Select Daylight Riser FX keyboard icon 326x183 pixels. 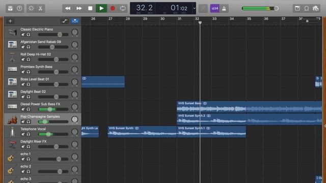pyautogui.click(x=12, y=144)
